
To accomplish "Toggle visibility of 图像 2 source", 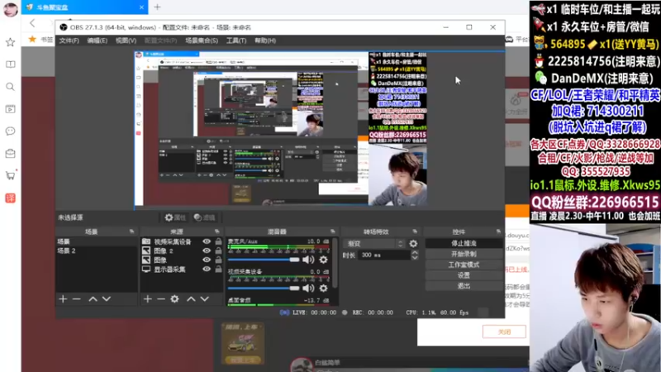I will pyautogui.click(x=207, y=250).
